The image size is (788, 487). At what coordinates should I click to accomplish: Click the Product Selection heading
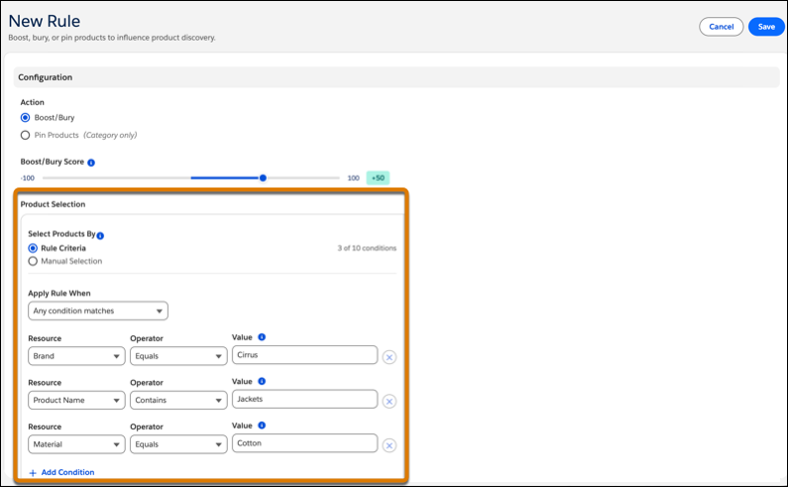pos(53,204)
